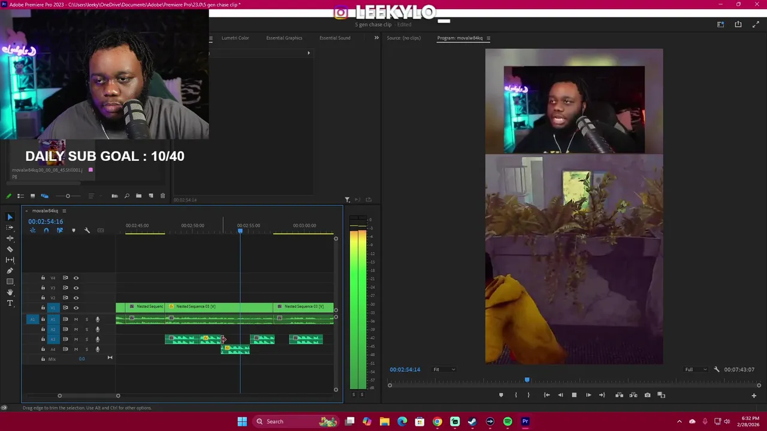Image resolution: width=767 pixels, height=431 pixels.
Task: Click the Find magnifier in project panel
Action: (126, 196)
